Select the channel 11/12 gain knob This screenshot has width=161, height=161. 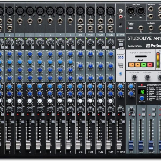point(90,42)
